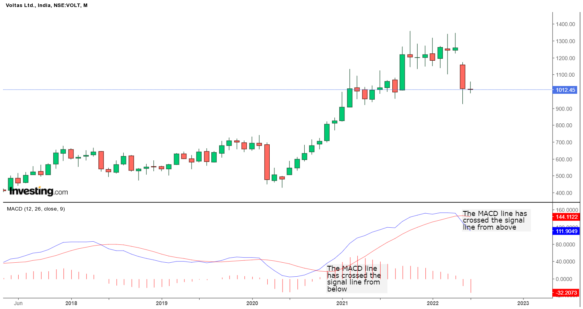Select the 2023 label on the date axis
This screenshot has width=583, height=309.
tap(523, 302)
